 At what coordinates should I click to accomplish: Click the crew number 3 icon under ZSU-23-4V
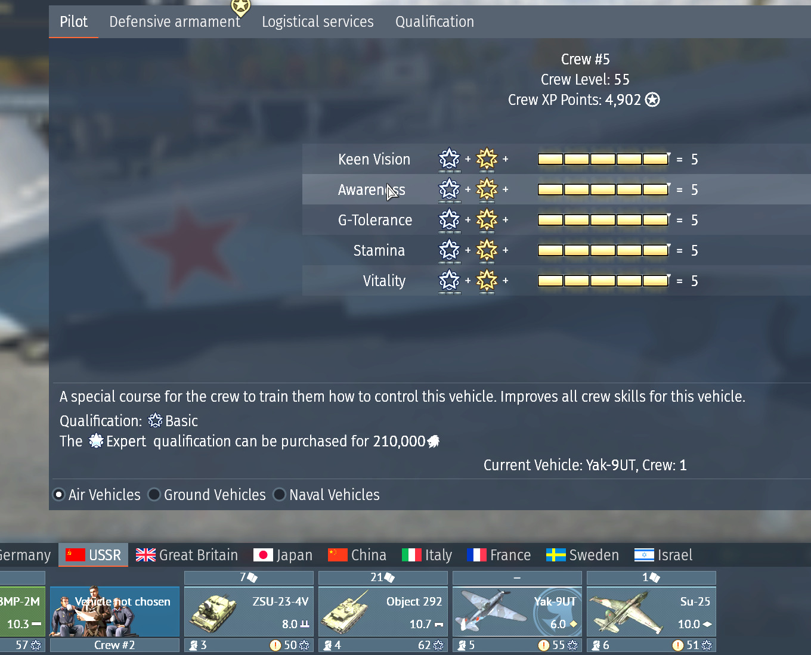pos(194,645)
